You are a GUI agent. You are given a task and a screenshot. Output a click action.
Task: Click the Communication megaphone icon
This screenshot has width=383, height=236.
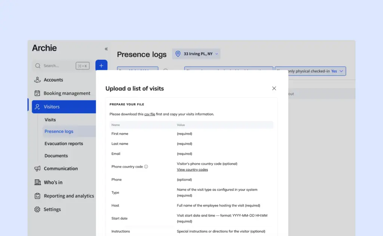pos(37,168)
